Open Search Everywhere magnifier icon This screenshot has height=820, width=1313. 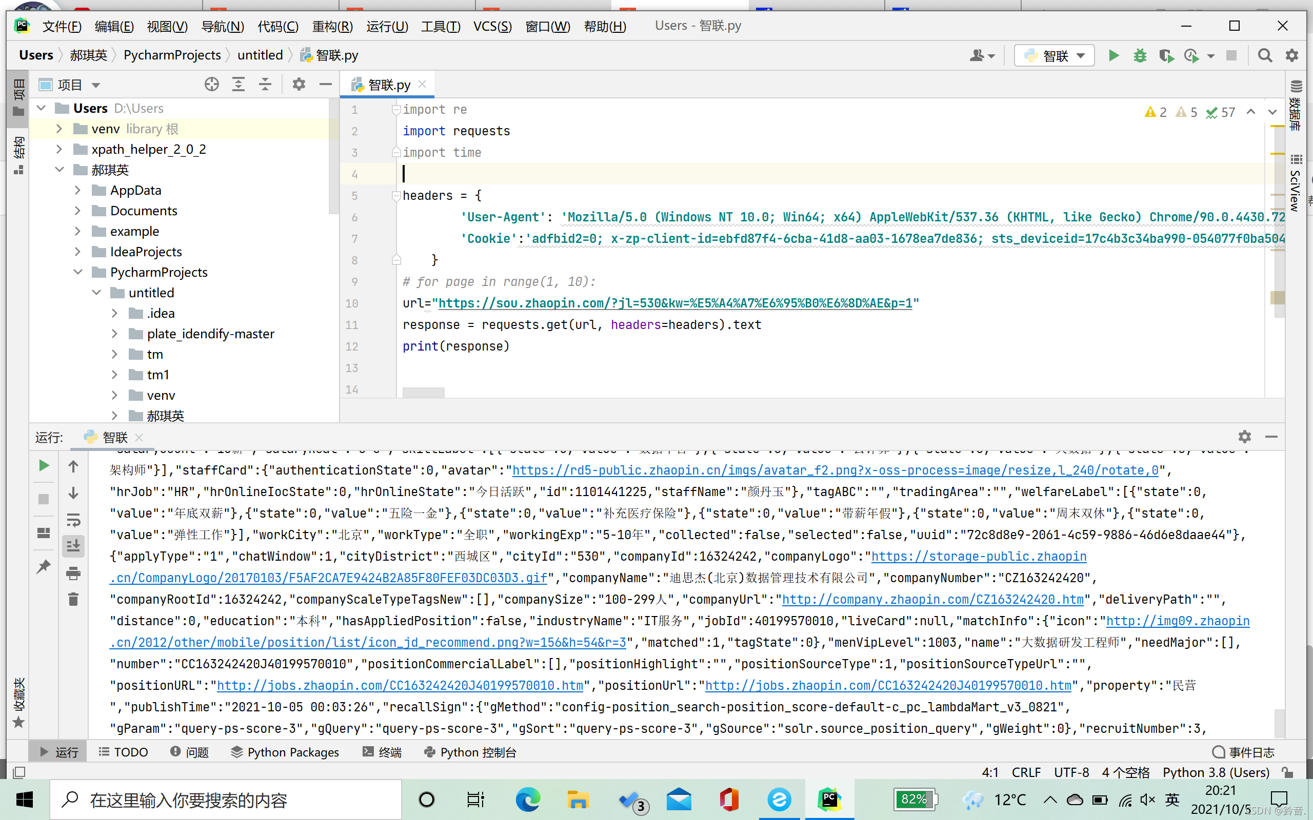pos(1265,55)
